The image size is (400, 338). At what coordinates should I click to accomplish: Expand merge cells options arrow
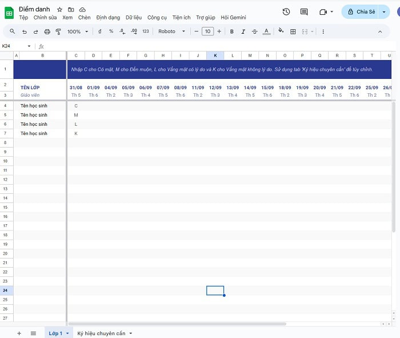312,31
